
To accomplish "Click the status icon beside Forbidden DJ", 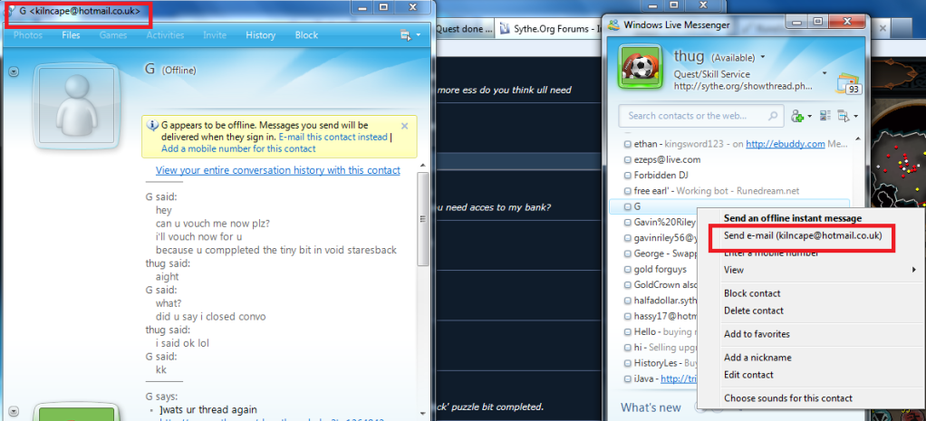I will 628,176.
